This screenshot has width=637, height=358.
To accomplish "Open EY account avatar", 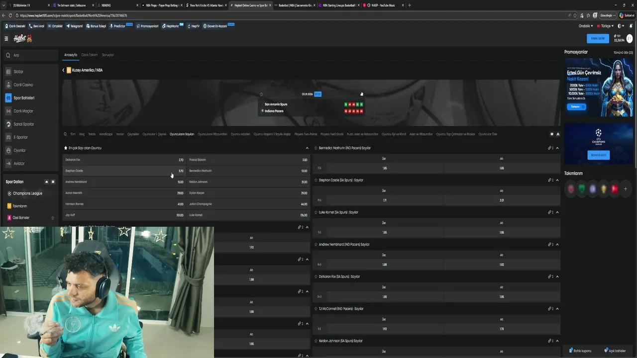I will click(x=630, y=38).
